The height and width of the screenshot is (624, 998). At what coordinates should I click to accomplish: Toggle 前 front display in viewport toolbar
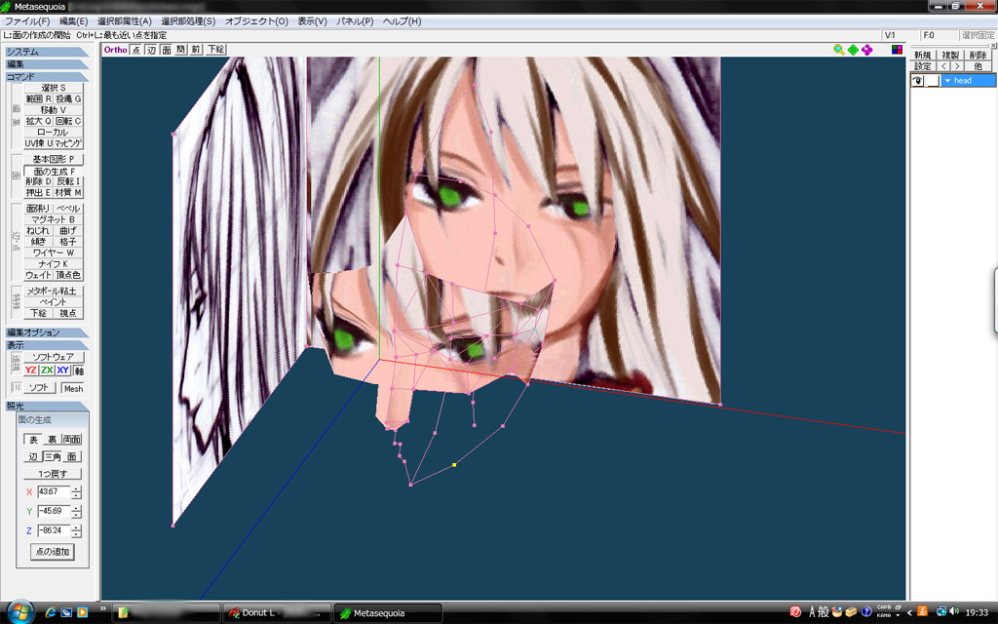click(196, 50)
